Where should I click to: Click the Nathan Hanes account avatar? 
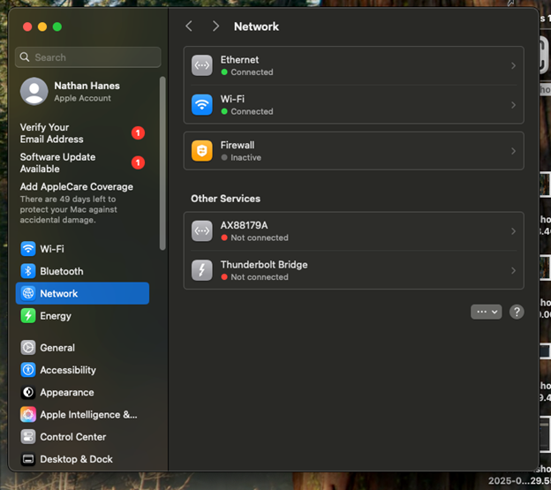coord(34,91)
